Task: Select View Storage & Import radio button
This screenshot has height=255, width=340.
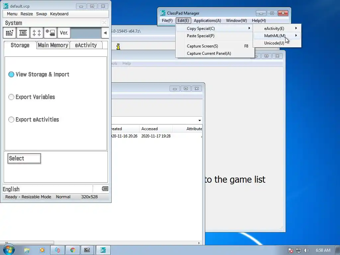Action: tap(11, 74)
